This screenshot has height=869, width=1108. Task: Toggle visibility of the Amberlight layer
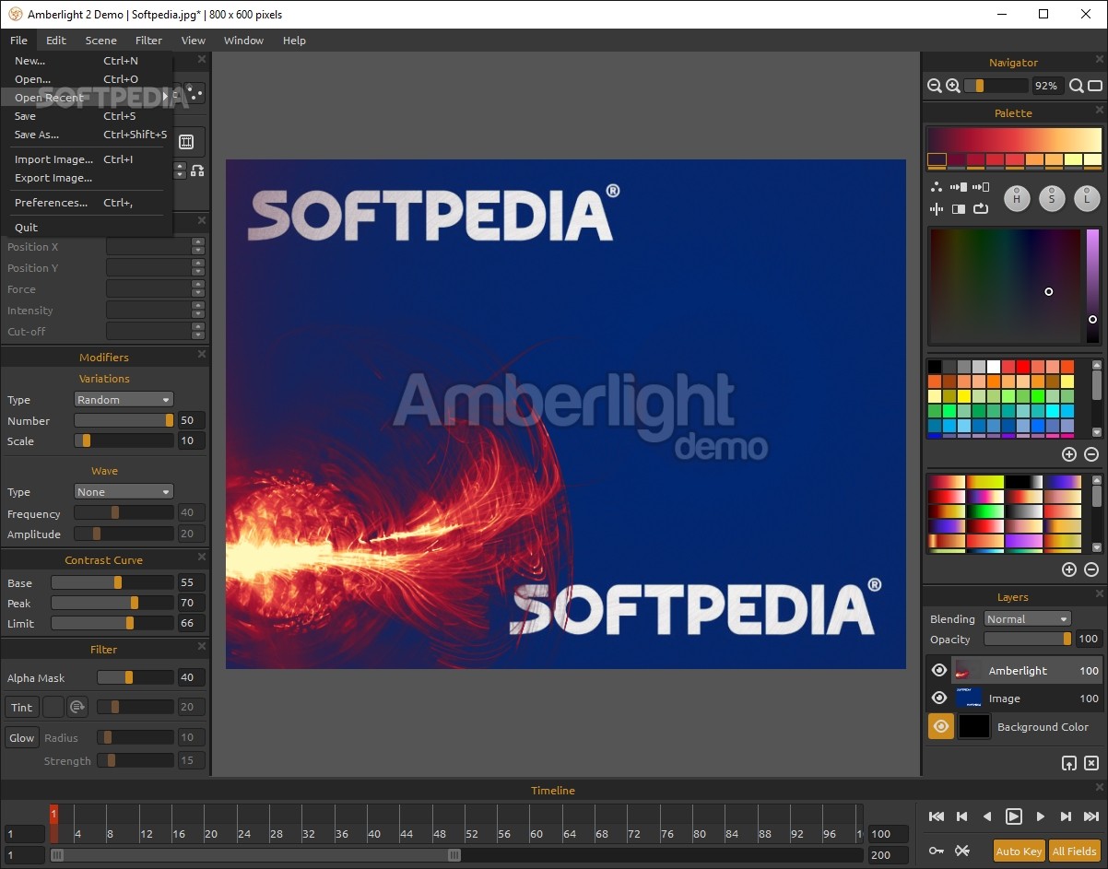pyautogui.click(x=939, y=670)
